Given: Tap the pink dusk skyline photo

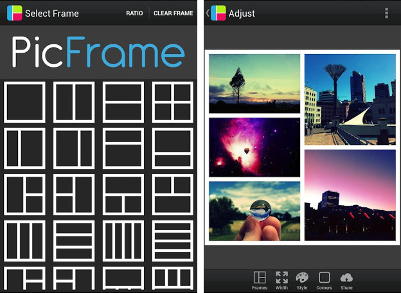Looking at the screenshot, I should click(x=350, y=195).
